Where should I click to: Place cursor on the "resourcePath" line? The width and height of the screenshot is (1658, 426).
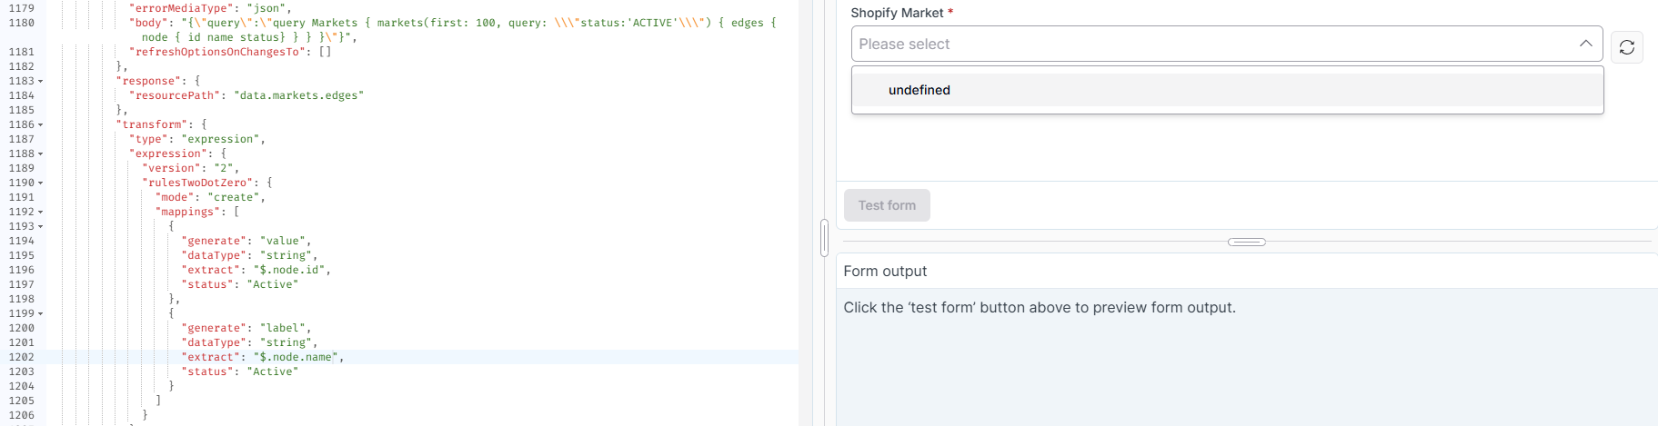point(246,95)
